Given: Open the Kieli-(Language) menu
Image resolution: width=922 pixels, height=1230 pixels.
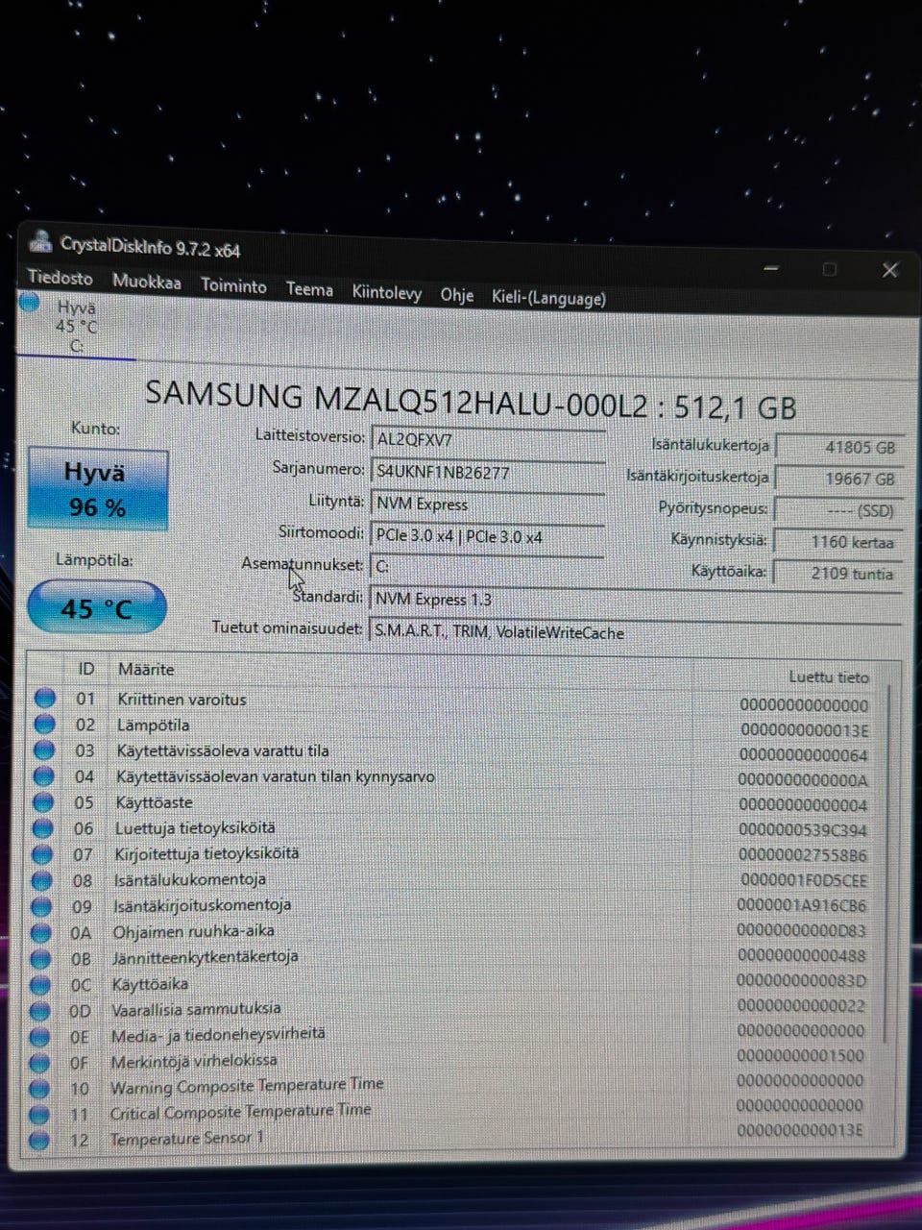Looking at the screenshot, I should (x=548, y=298).
